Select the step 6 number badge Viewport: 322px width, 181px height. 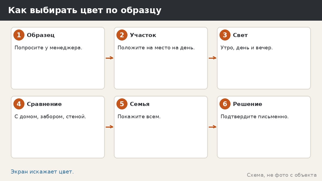225,104
